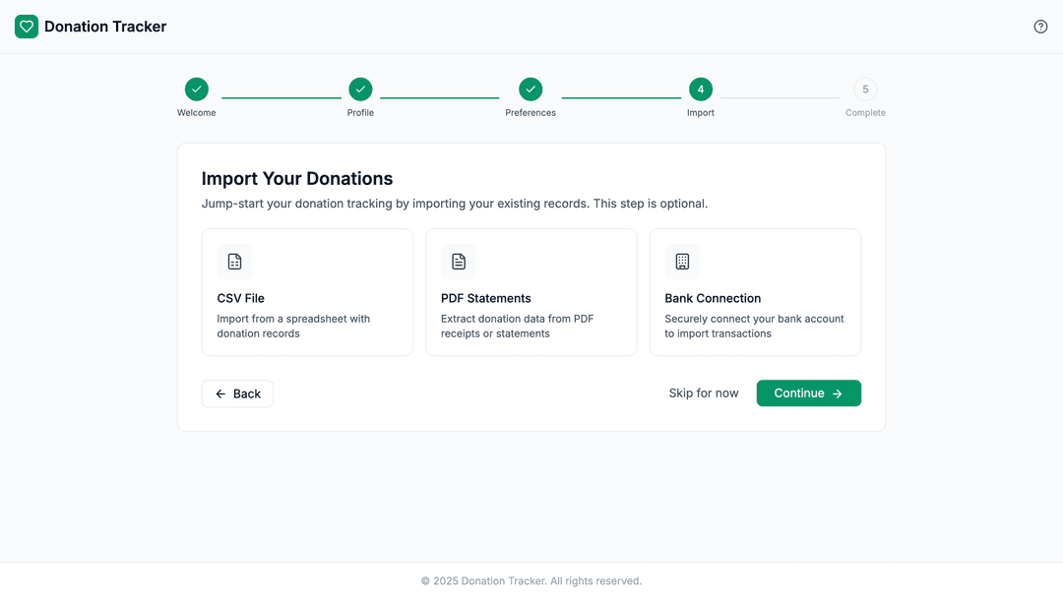Screen dimensions: 1063x599
Task: Click the checkmark icon above Preferences
Action: (x=531, y=89)
